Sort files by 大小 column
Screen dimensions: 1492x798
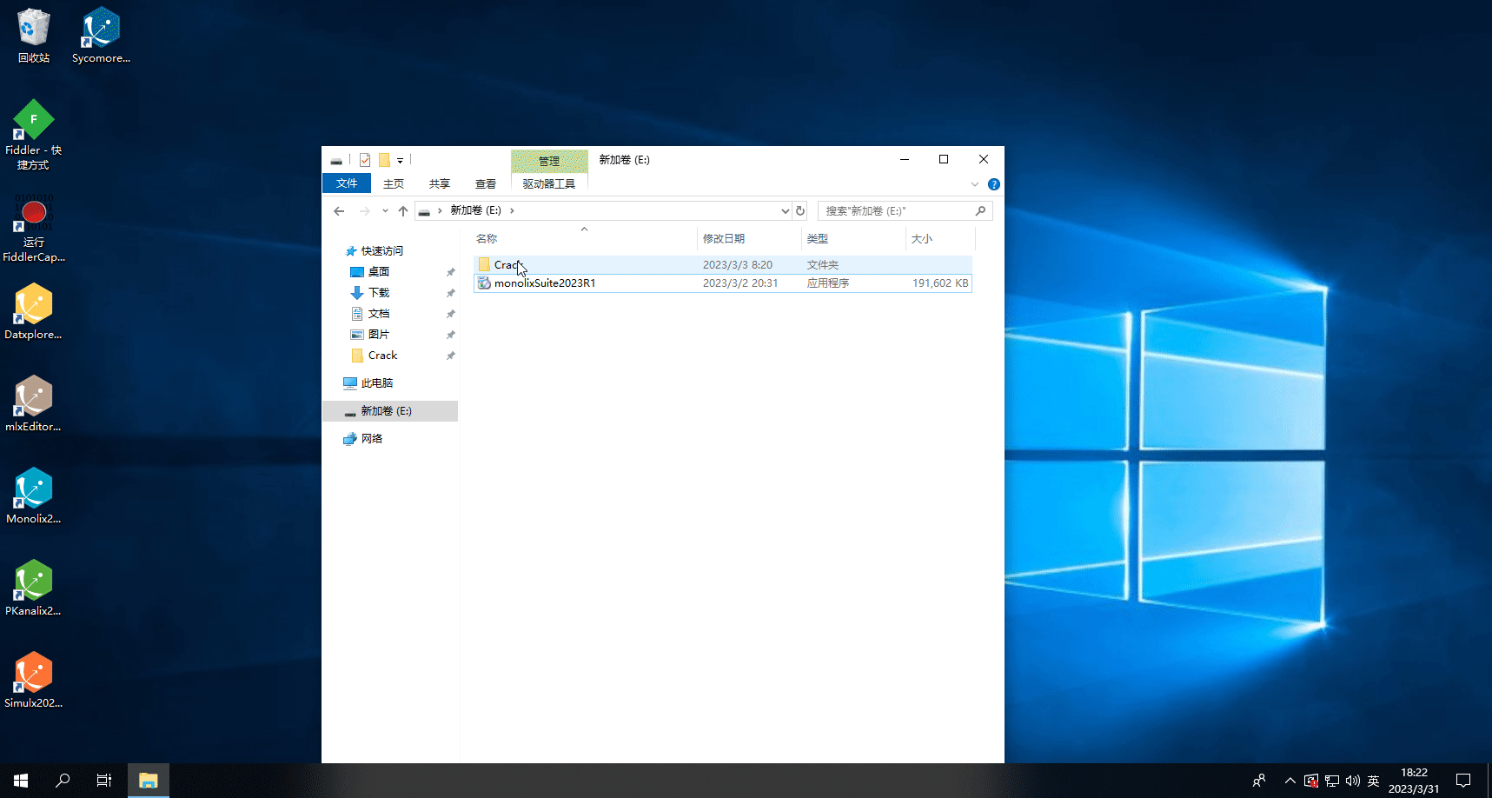940,238
